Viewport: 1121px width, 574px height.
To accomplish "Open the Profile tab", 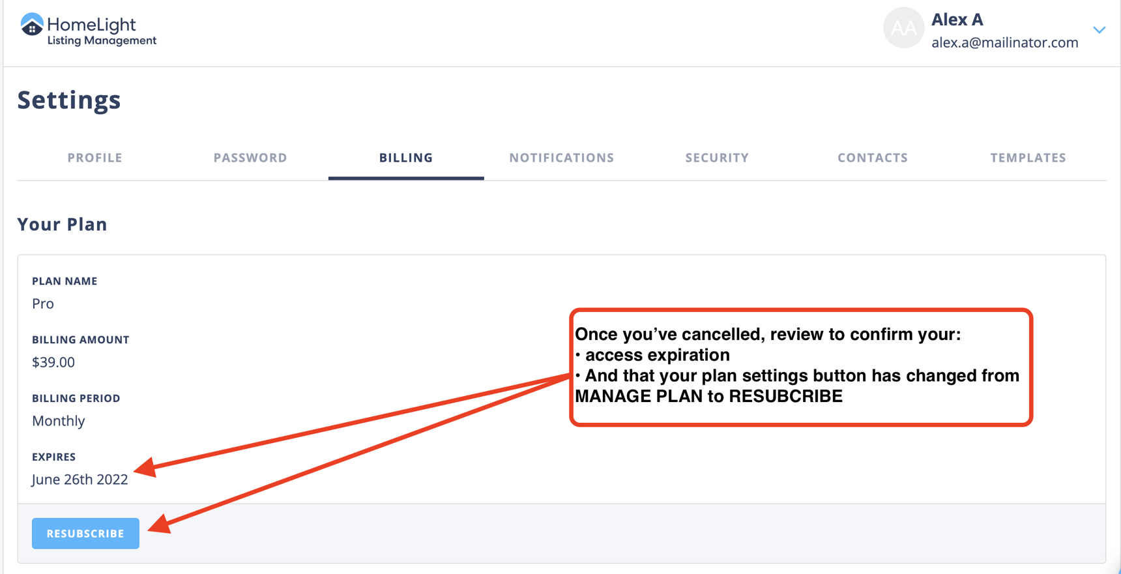I will (x=95, y=158).
